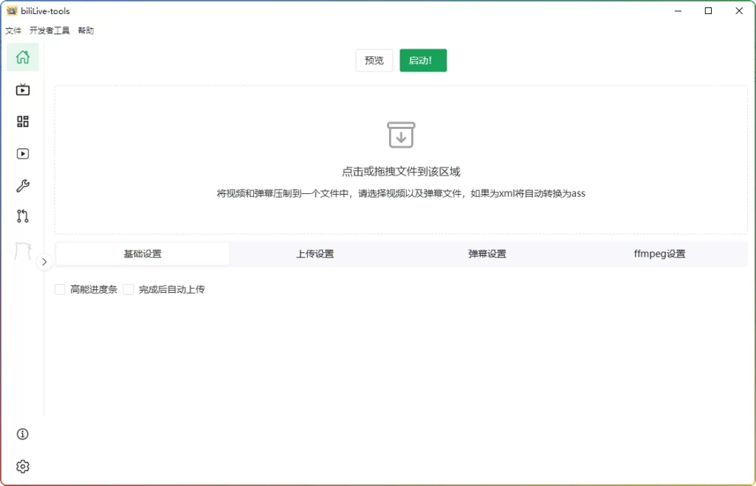Select the video player icon in sidebar

point(22,153)
